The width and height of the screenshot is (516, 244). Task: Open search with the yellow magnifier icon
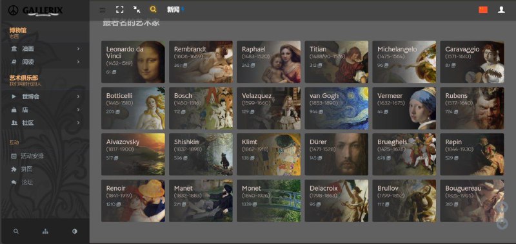pyautogui.click(x=154, y=10)
